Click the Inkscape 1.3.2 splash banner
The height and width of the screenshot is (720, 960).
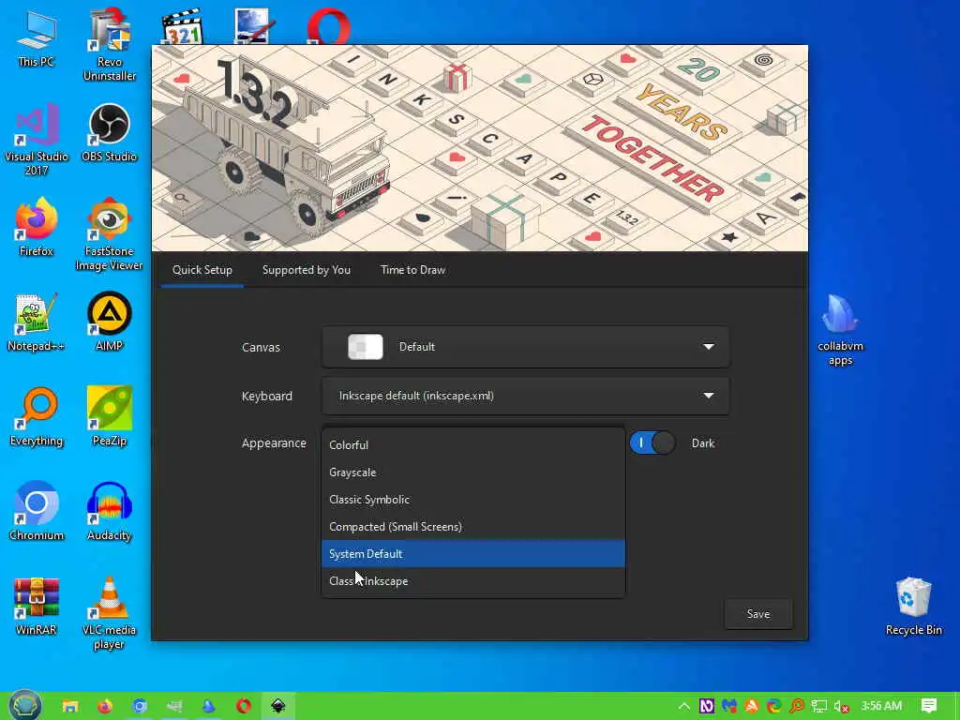[x=479, y=147]
